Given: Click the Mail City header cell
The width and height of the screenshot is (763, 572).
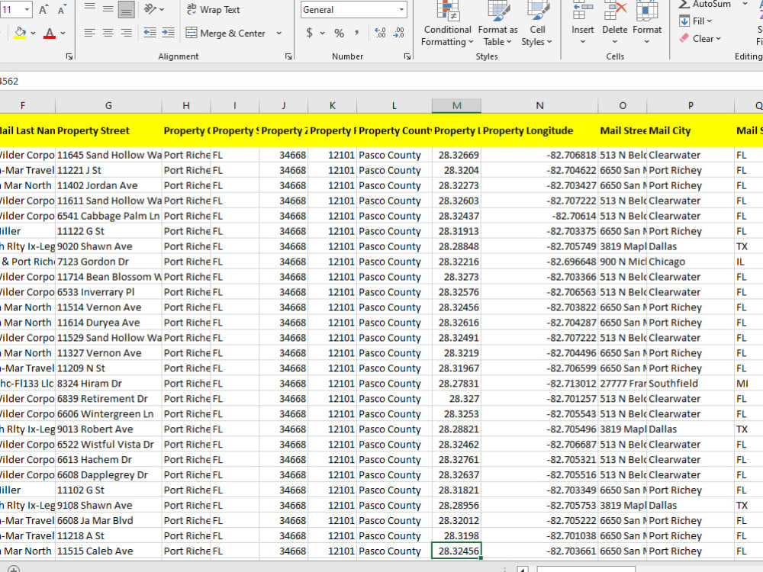Looking at the screenshot, I should click(691, 130).
